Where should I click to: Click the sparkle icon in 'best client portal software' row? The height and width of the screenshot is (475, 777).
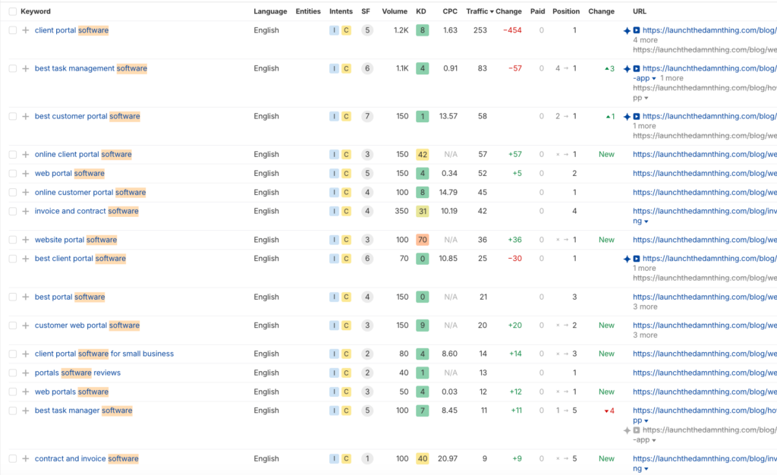(627, 259)
